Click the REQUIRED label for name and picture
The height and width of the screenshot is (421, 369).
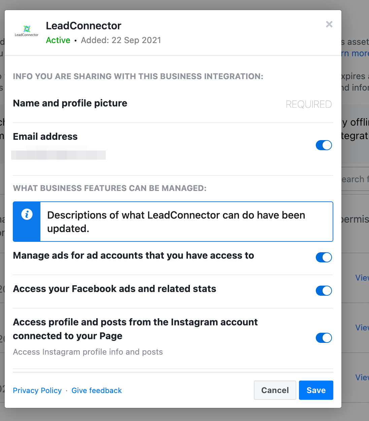pyautogui.click(x=309, y=104)
